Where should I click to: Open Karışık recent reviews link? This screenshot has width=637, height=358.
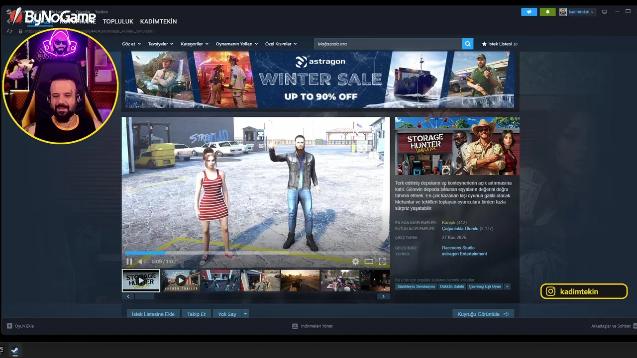pos(448,223)
